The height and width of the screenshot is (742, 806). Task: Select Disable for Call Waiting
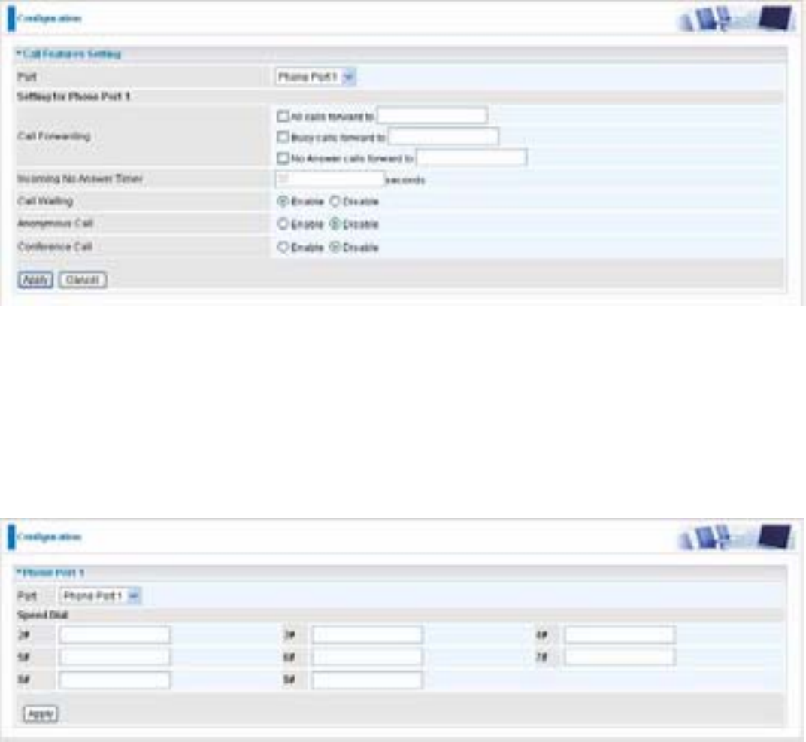point(335,201)
